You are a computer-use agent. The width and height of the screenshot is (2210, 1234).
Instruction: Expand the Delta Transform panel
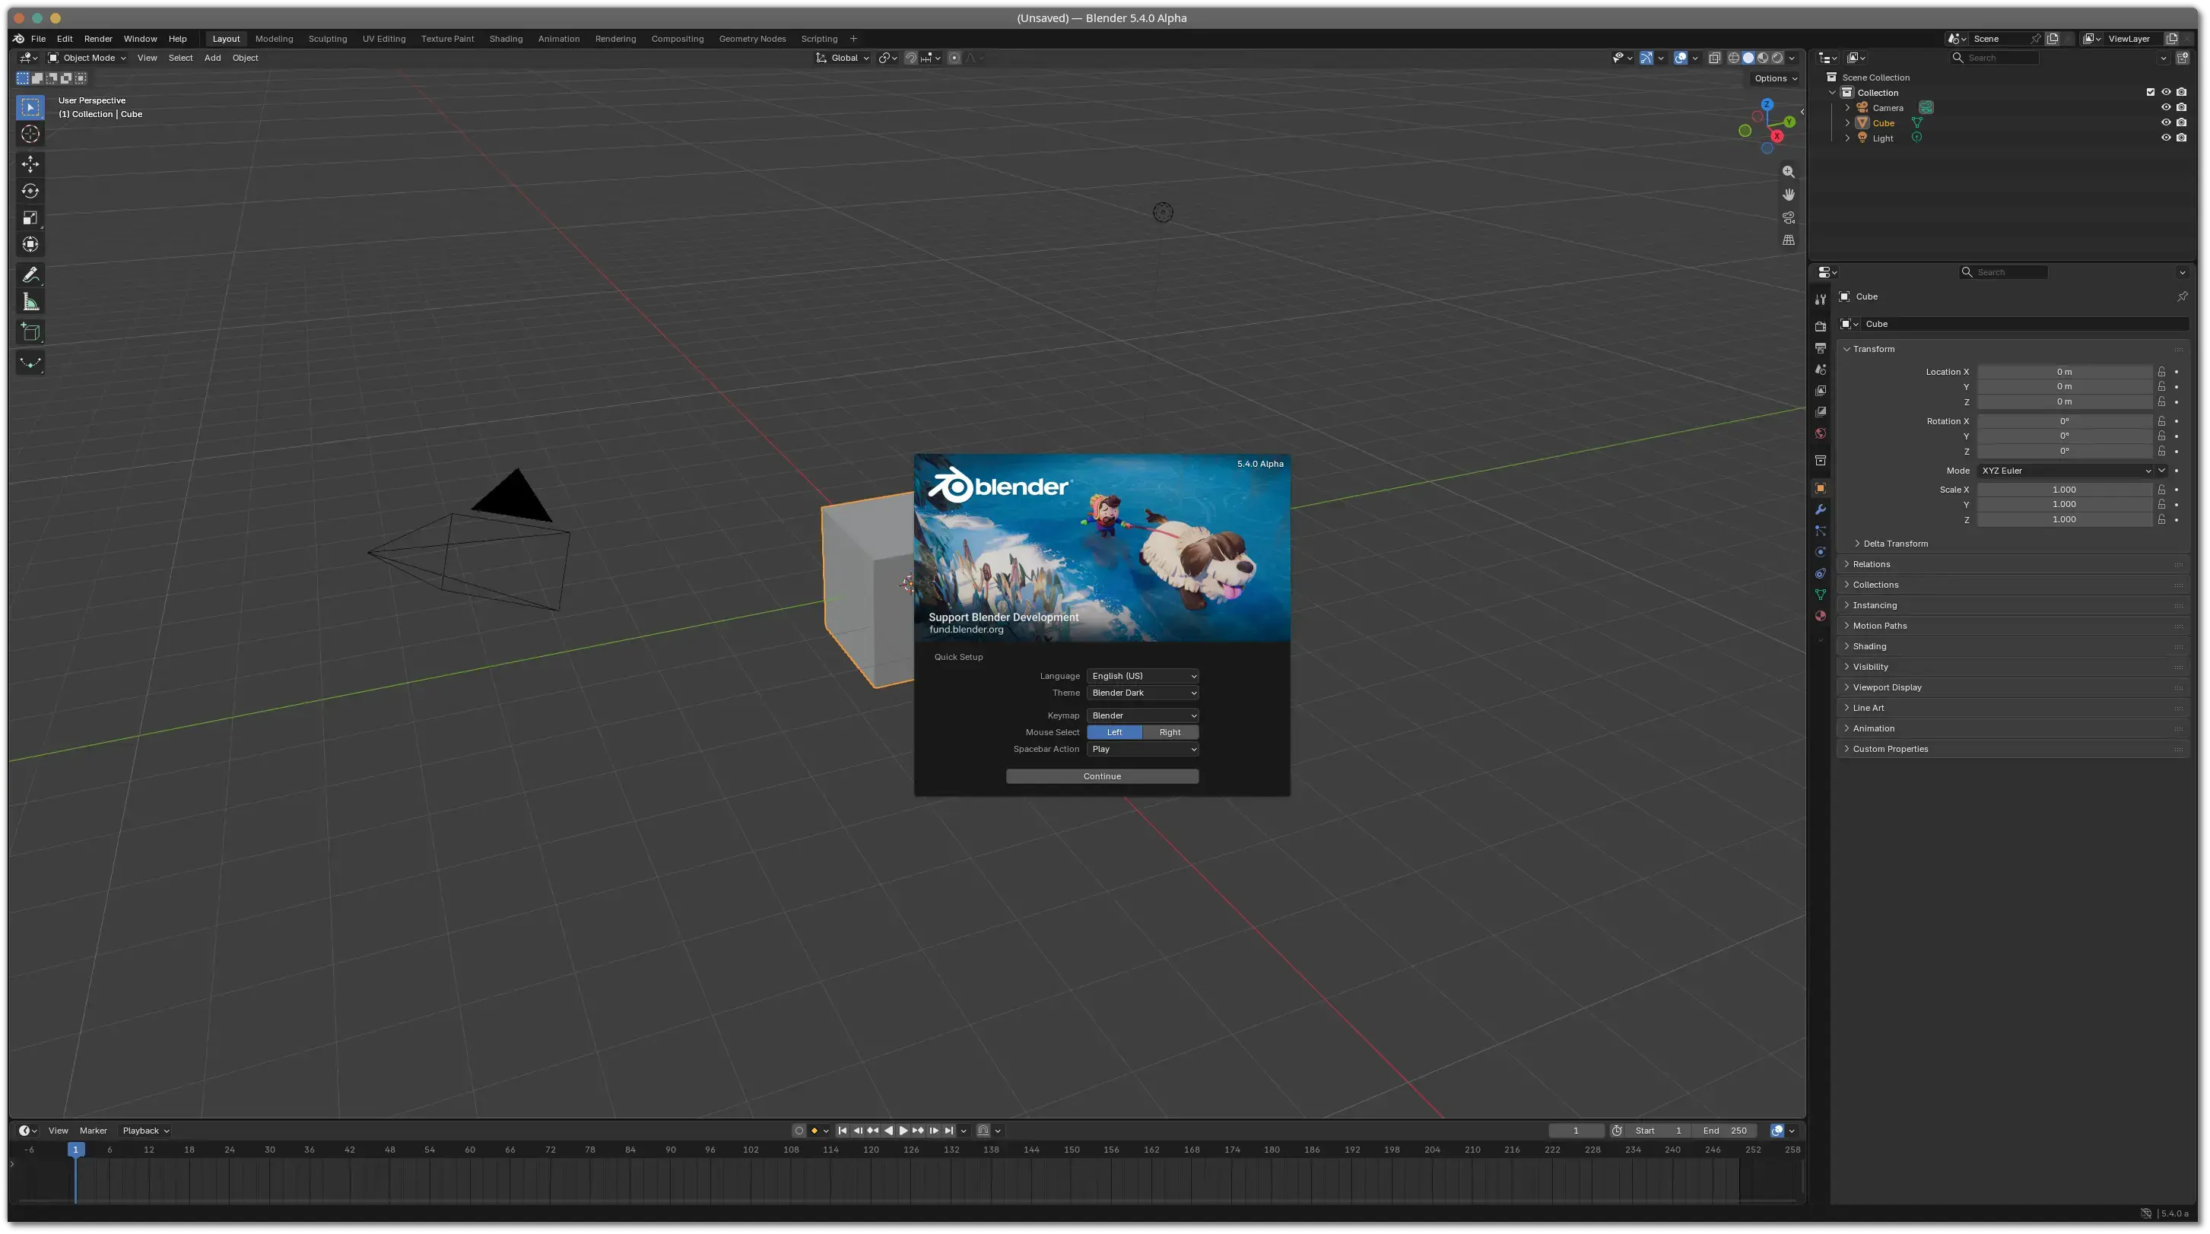(1895, 544)
